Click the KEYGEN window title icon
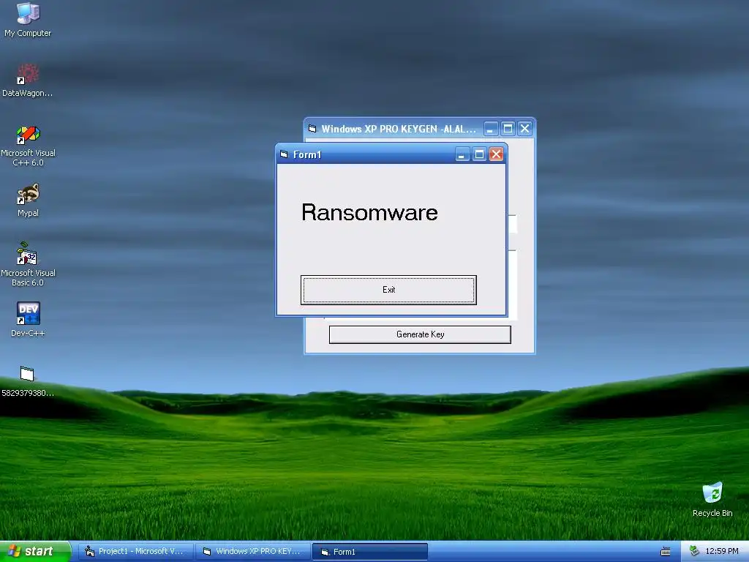This screenshot has width=749, height=562. (x=312, y=129)
